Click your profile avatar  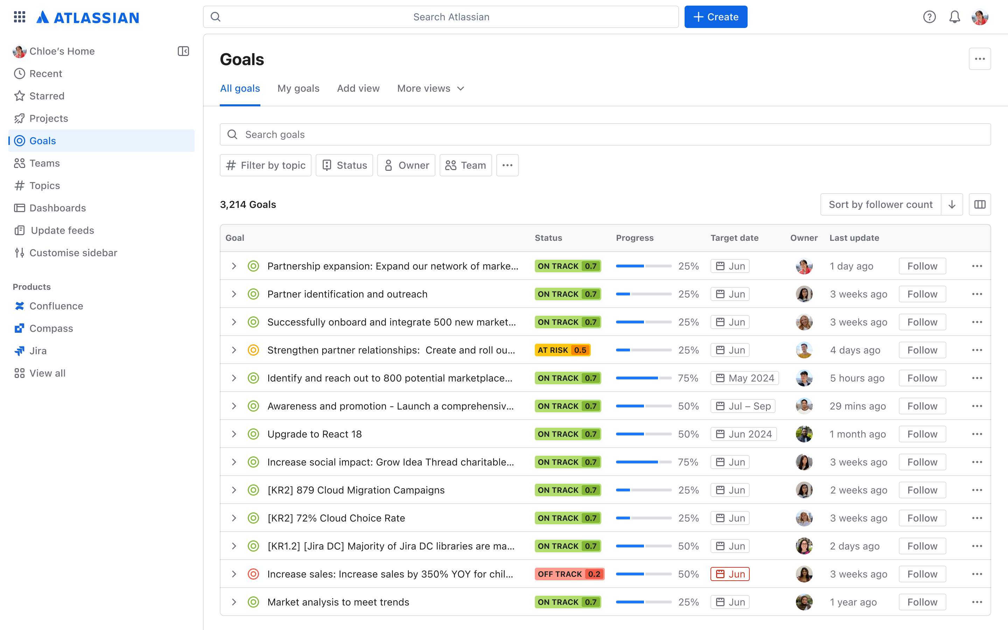click(980, 17)
